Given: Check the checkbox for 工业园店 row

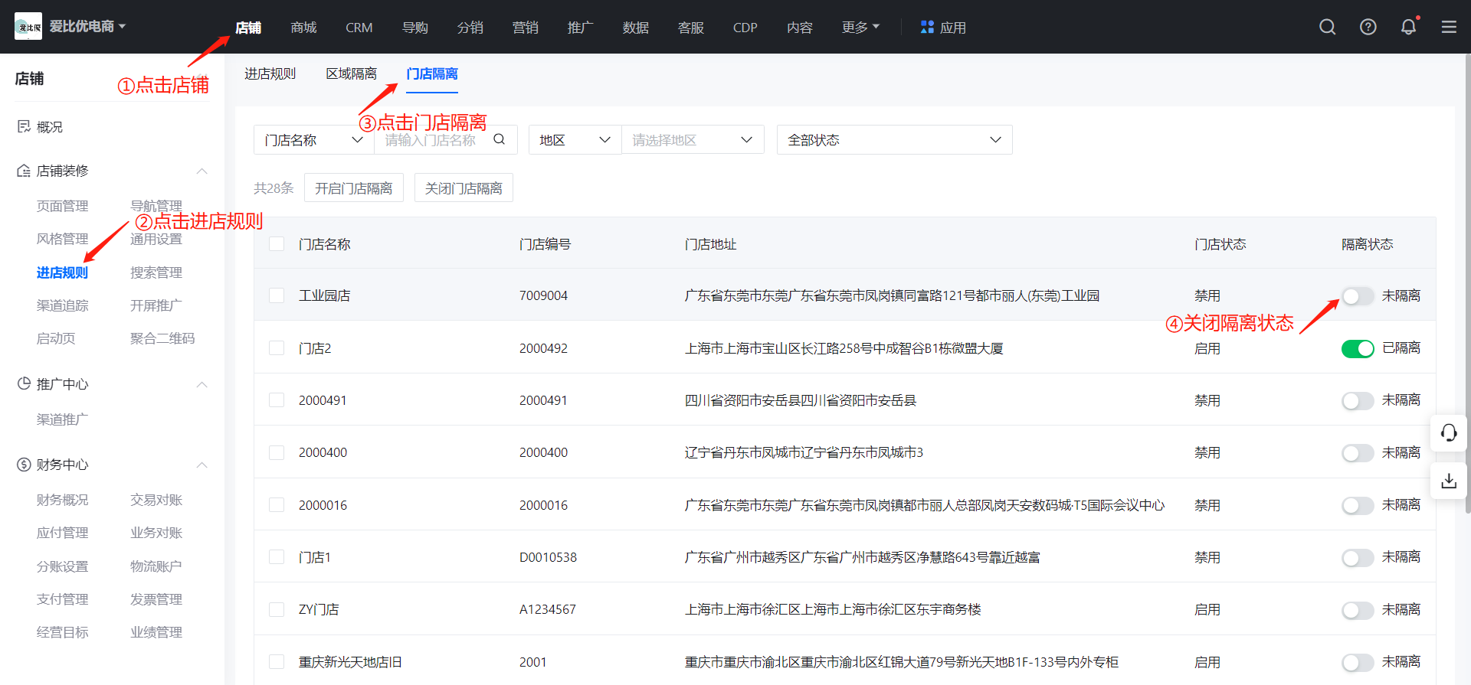Looking at the screenshot, I should pyautogui.click(x=277, y=295).
